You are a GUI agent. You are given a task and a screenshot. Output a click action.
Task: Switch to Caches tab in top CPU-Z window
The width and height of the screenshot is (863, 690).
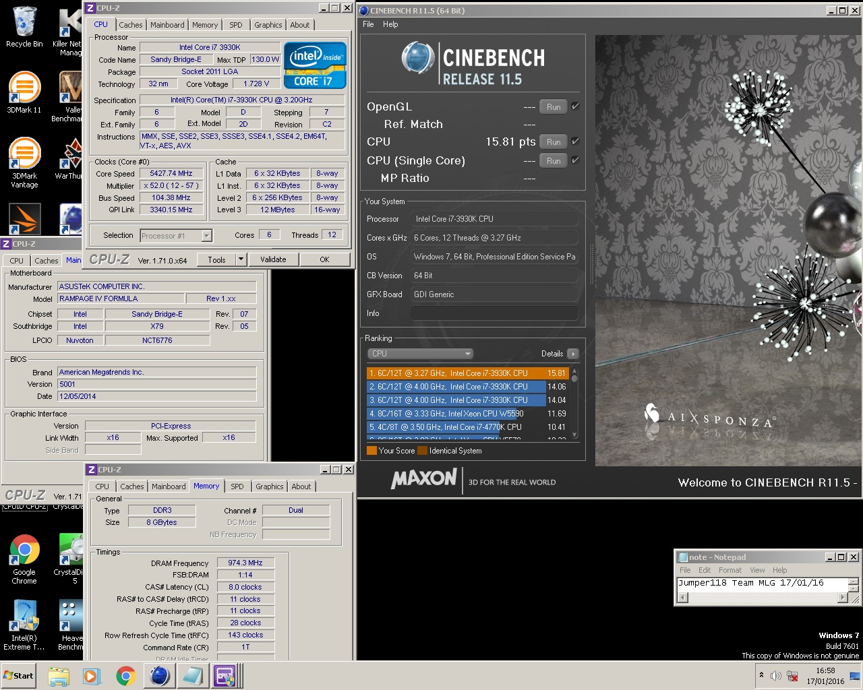[x=131, y=25]
